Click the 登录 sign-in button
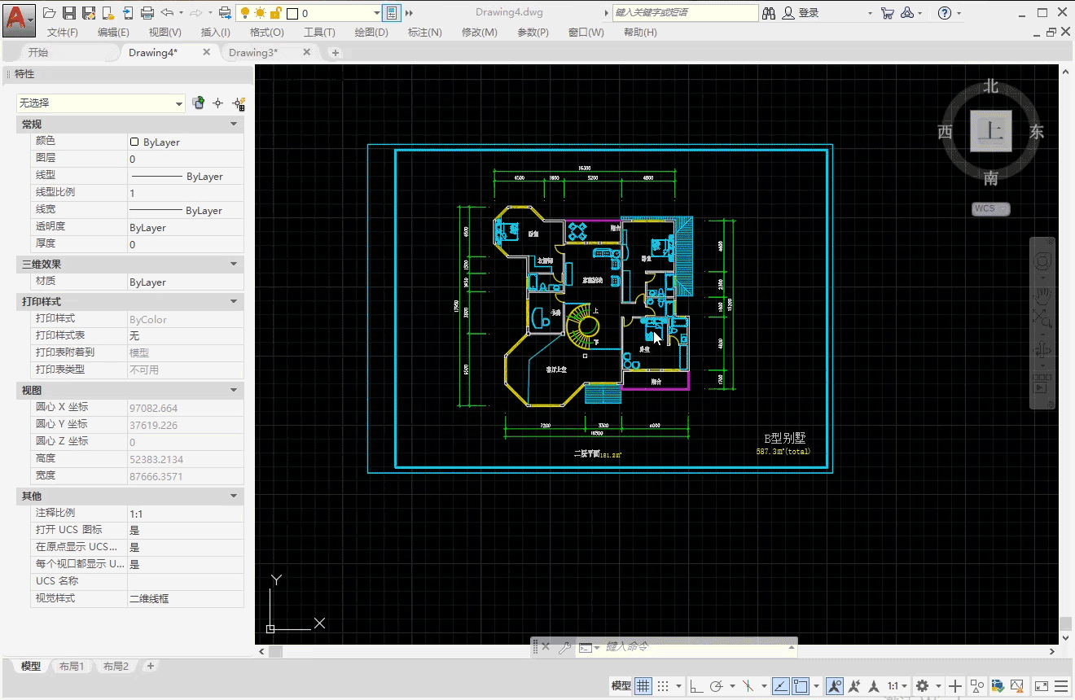This screenshot has width=1075, height=700. click(801, 13)
